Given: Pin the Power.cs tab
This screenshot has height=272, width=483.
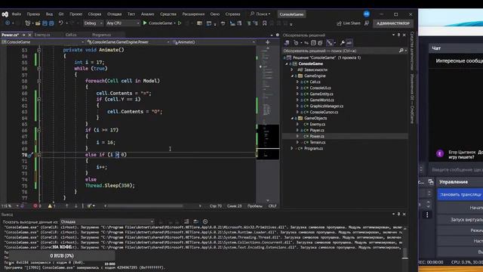Looking at the screenshot, I should tap(23, 35).
